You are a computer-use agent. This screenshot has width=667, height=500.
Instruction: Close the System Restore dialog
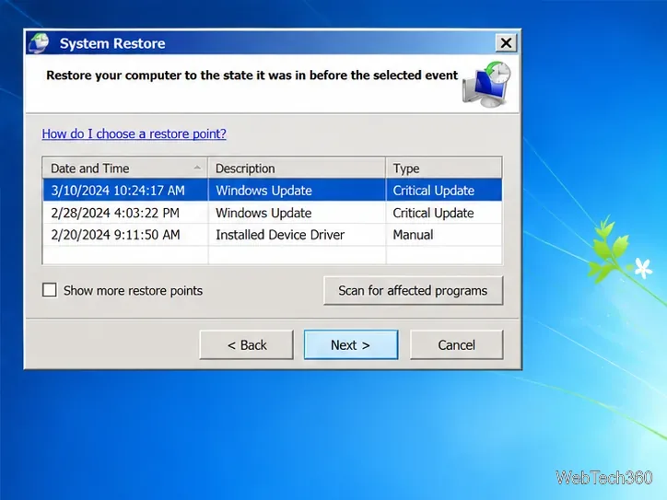[x=506, y=43]
